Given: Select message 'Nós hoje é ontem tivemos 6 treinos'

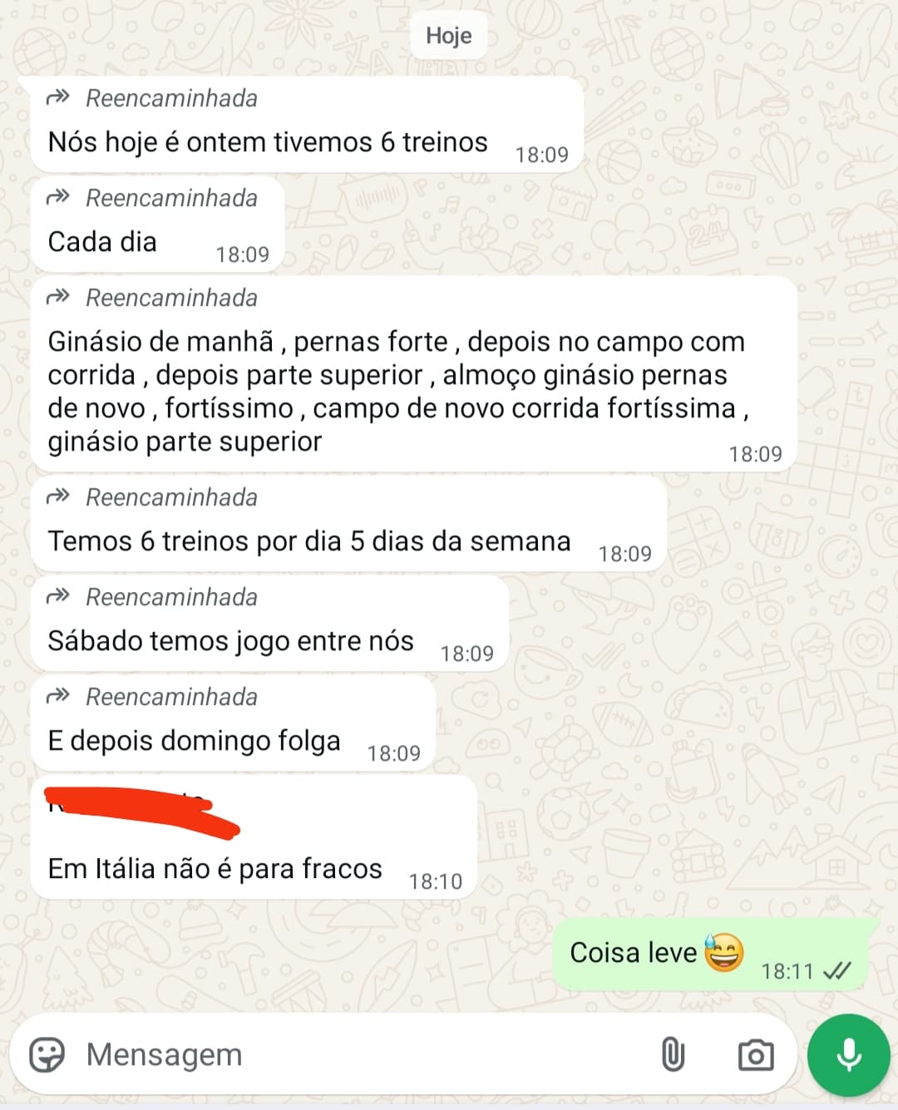Looking at the screenshot, I should tap(307, 125).
